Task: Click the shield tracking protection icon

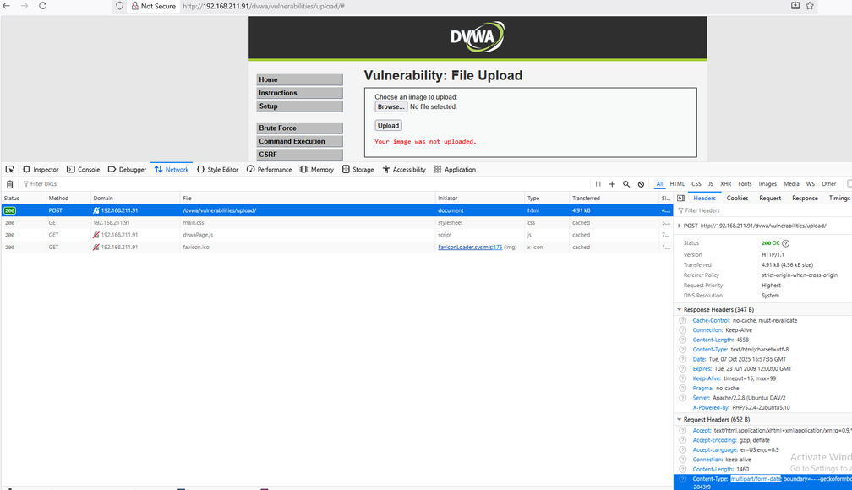Action: (119, 6)
